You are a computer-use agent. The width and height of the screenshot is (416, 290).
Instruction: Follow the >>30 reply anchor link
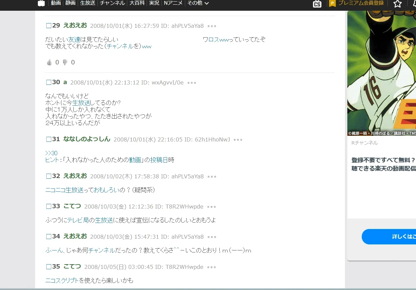coord(51,153)
